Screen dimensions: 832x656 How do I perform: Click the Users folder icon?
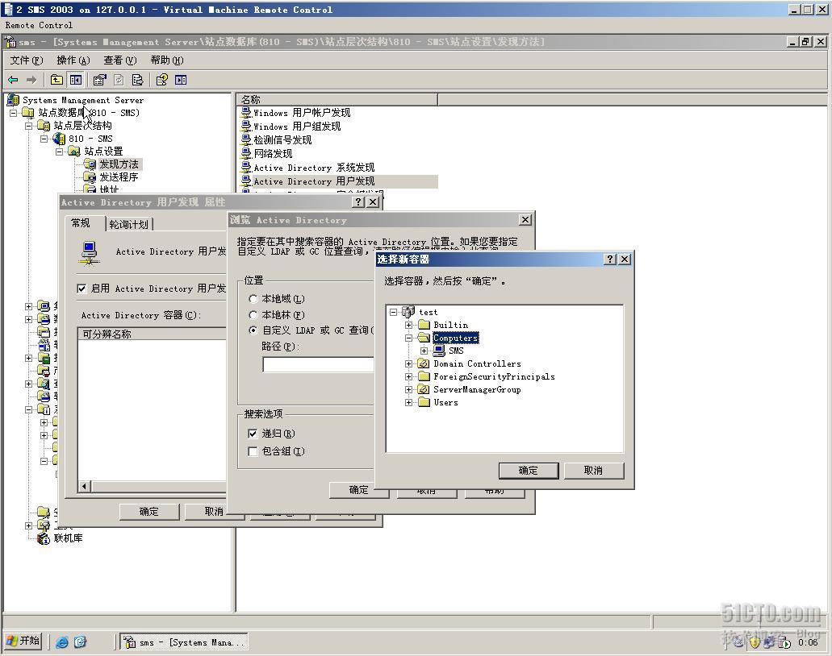click(x=424, y=402)
